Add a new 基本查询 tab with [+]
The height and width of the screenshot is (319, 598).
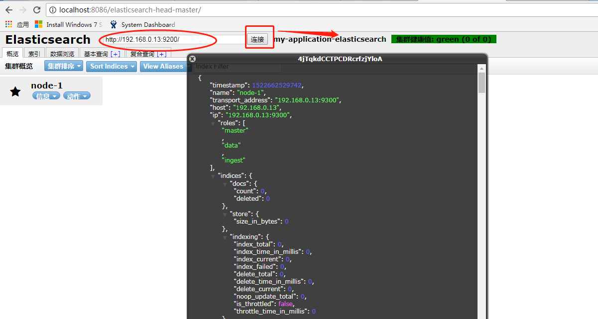tap(116, 54)
